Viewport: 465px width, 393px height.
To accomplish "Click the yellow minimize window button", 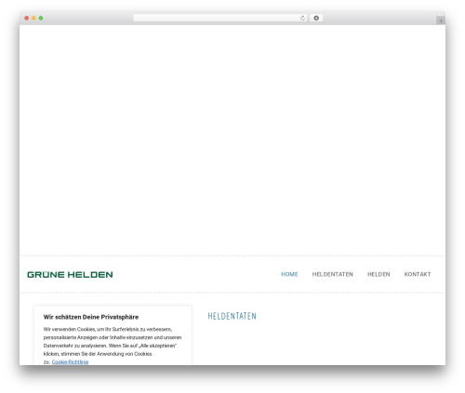I will coord(33,19).
